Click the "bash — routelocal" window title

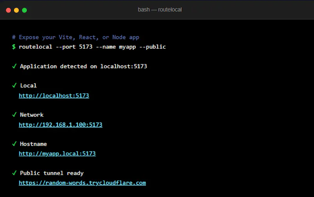(x=160, y=9)
